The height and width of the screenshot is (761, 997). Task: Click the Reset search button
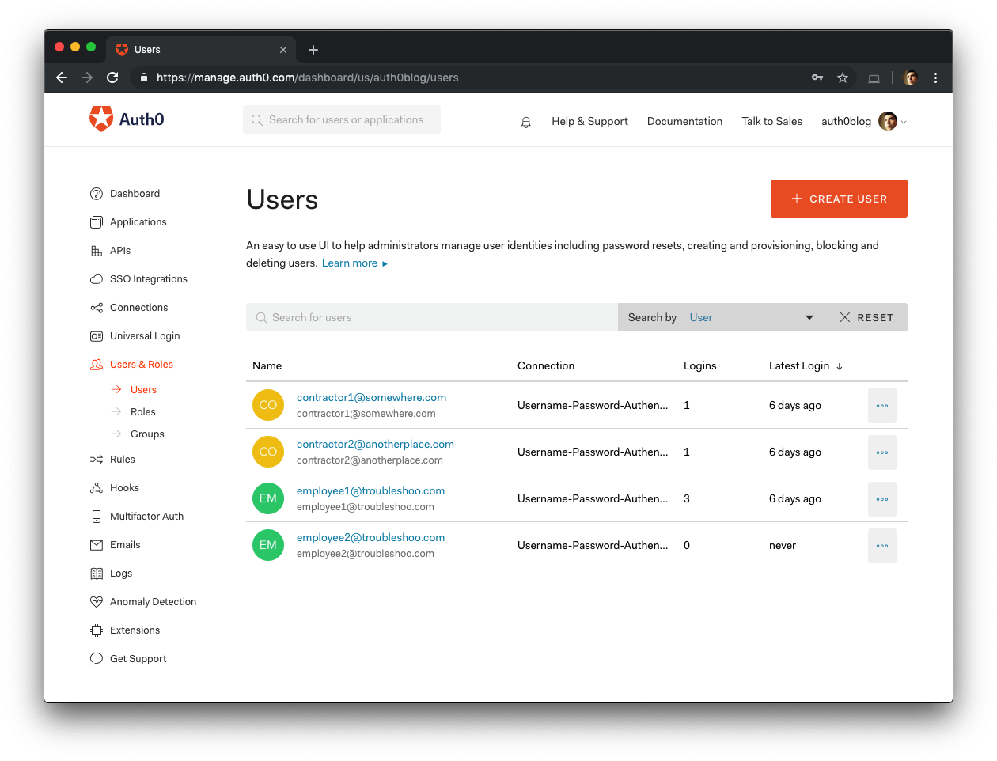tap(866, 317)
